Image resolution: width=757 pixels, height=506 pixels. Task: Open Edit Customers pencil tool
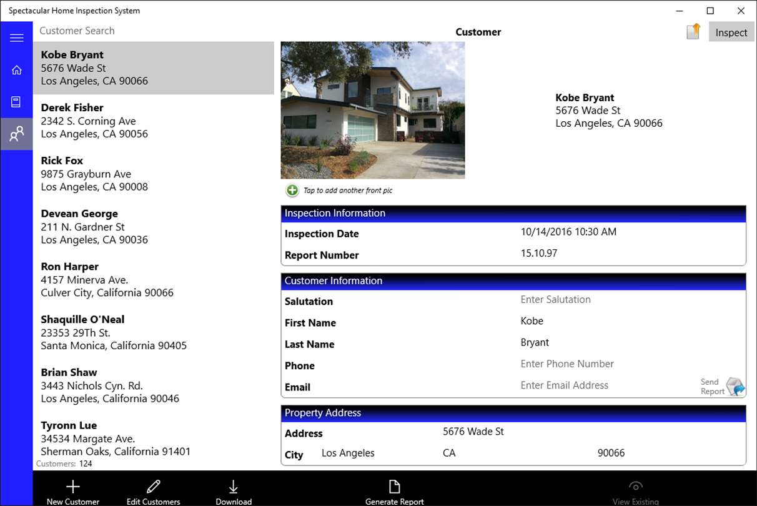(x=153, y=492)
